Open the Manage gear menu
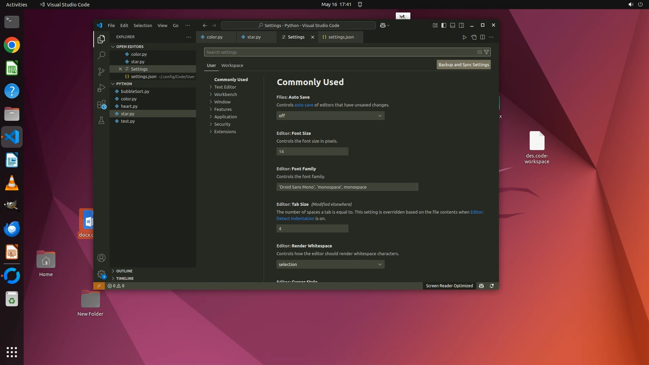The width and height of the screenshot is (649, 365). pos(101,274)
